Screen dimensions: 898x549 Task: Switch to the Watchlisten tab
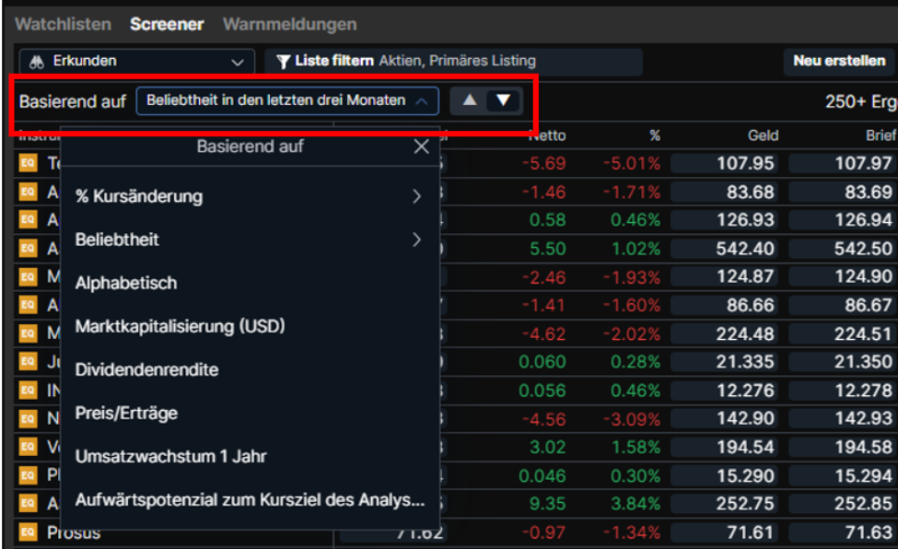pos(63,24)
